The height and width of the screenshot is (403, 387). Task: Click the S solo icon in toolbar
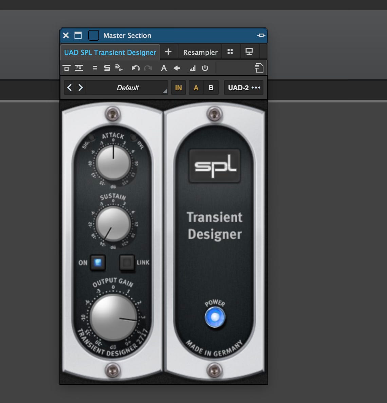[x=107, y=68]
